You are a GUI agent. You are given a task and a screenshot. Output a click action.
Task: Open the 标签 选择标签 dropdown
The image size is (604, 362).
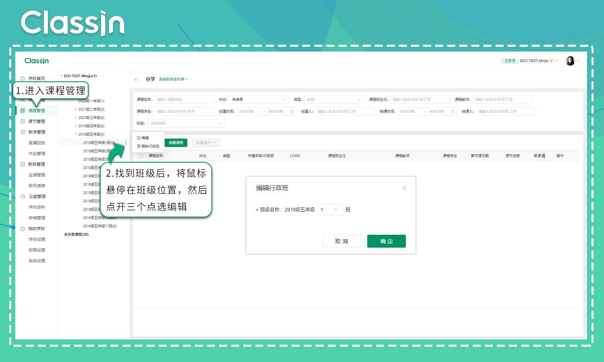(186, 123)
